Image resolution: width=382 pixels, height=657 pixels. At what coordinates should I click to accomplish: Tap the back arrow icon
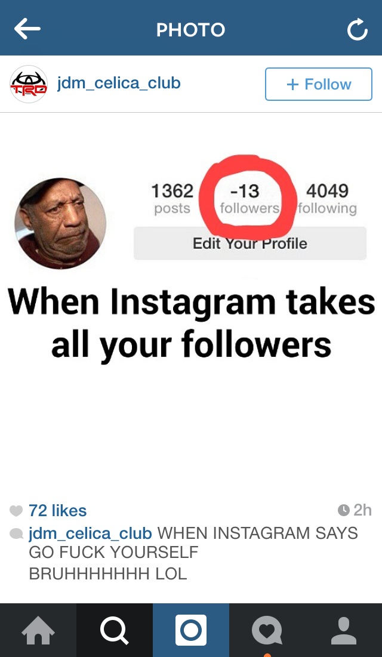(27, 29)
